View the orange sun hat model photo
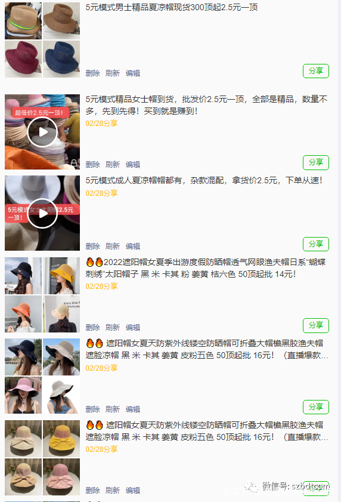Viewport: 341px width, 502px height. click(23, 314)
